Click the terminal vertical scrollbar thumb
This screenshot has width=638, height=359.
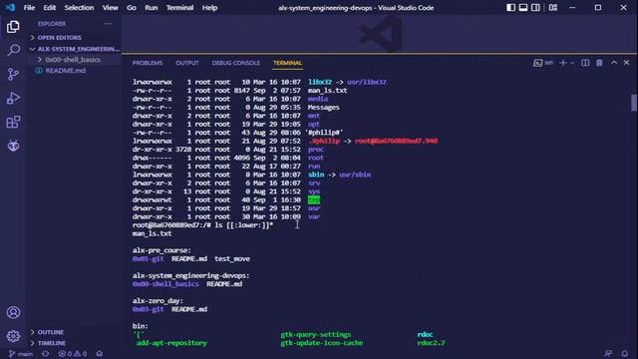coord(634,103)
